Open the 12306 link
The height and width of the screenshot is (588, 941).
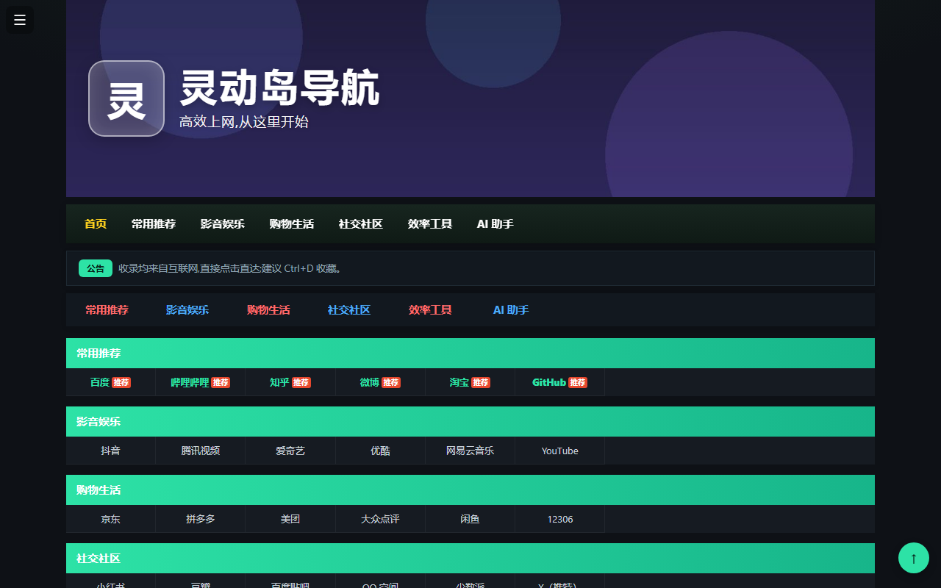tap(560, 519)
